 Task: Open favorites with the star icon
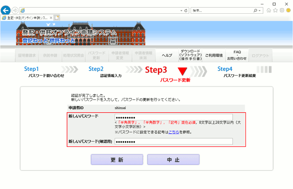[x=275, y=10]
